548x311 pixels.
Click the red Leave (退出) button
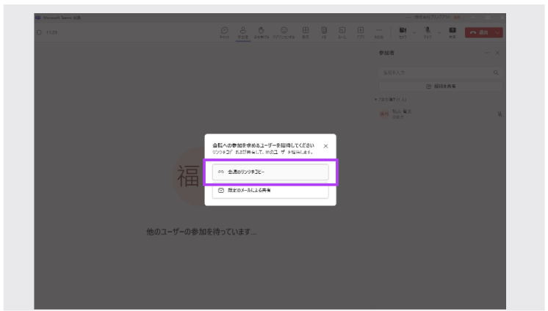click(x=479, y=32)
